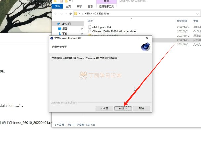The image size is (201, 154).
Task: Click the 桌面 desktop icon in sidebar
Action: 60,29
